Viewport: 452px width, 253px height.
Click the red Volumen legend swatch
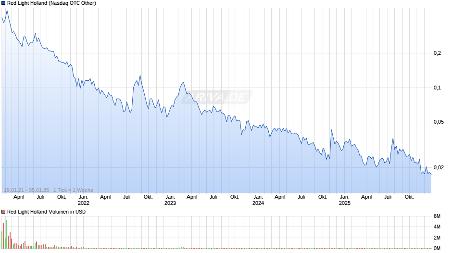3,212
